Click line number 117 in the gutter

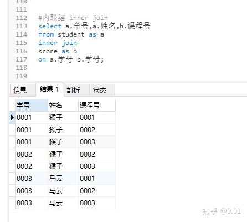click(21, 59)
